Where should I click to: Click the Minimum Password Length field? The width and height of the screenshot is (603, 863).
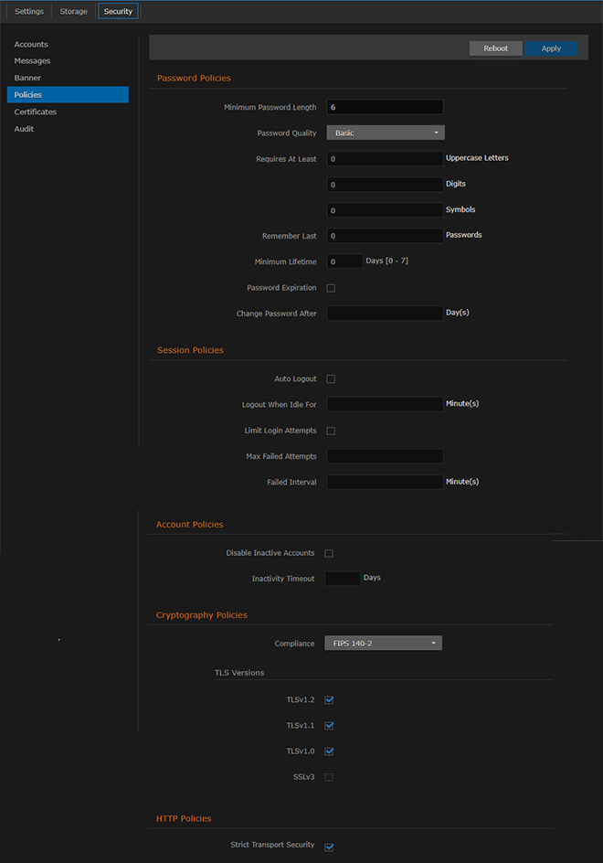pyautogui.click(x=385, y=106)
